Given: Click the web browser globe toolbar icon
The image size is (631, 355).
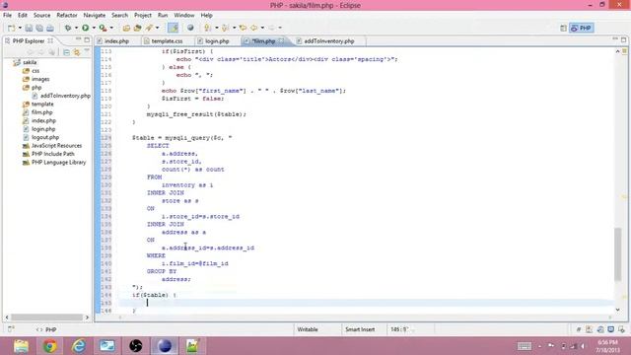Looking at the screenshot, I should [x=190, y=28].
